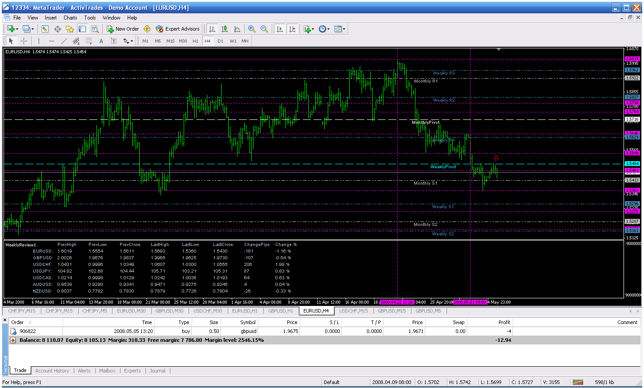Image resolution: width=644 pixels, height=388 pixels.
Task: Draw a trendline with the trendline tool
Action: coord(64,41)
